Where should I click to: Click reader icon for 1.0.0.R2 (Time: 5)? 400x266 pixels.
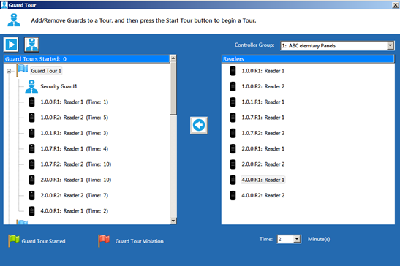coord(31,118)
